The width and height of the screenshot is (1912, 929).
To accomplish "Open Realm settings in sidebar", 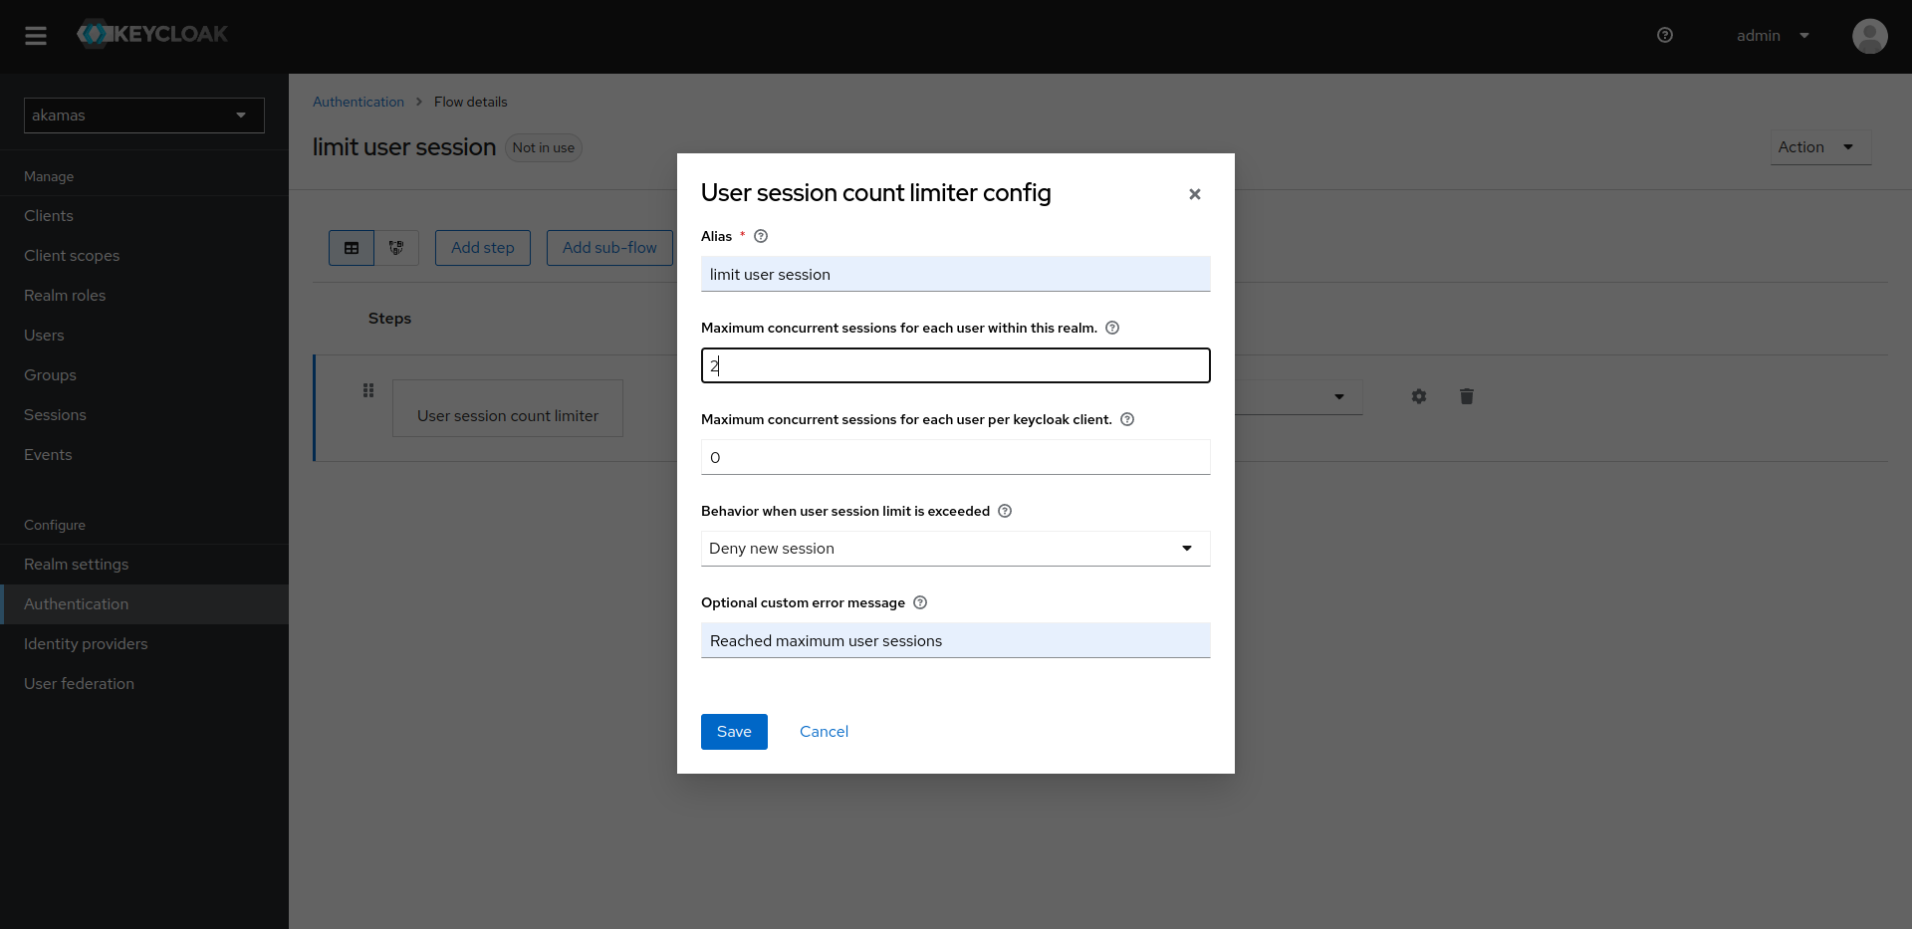I will tap(77, 565).
